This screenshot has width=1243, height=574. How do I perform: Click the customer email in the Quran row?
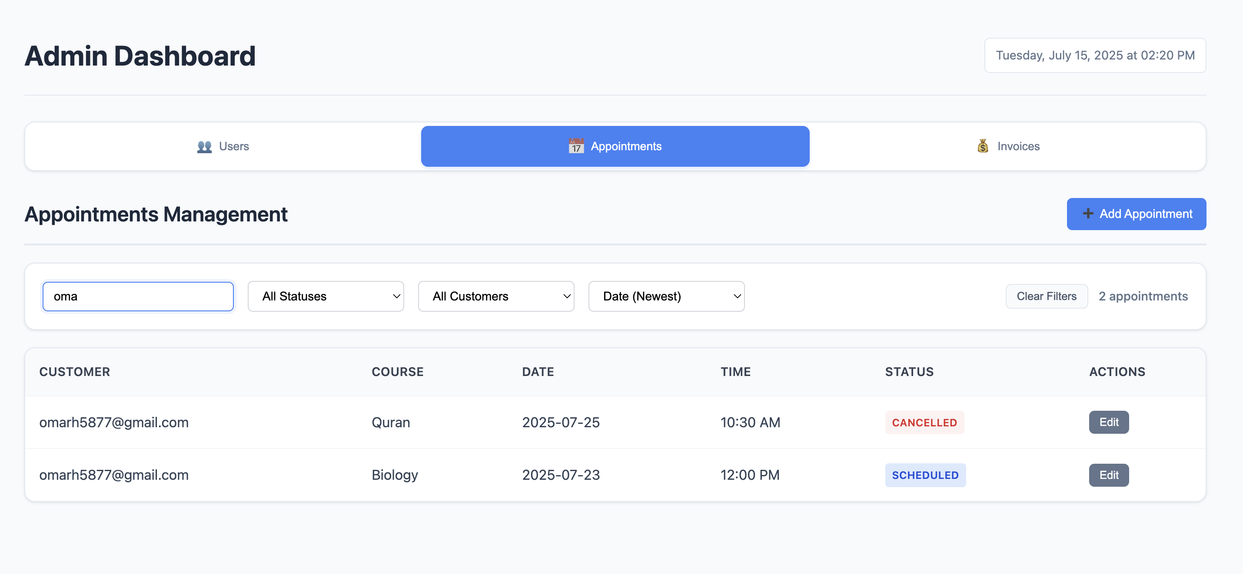coord(114,422)
